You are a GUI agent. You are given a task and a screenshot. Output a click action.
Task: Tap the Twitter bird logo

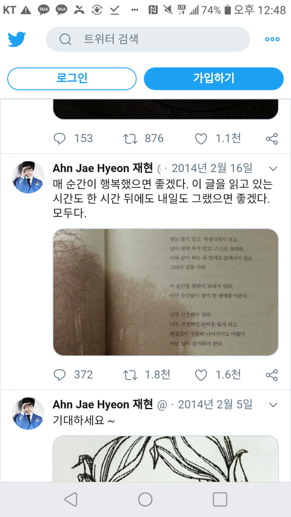(x=16, y=39)
